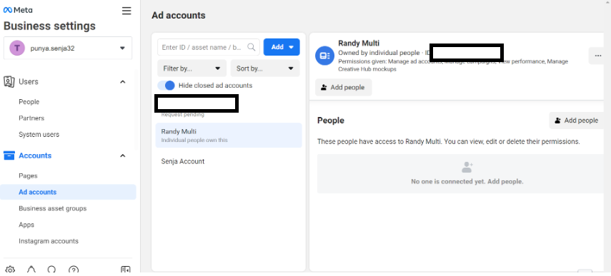Screen dimensions: 611x276
Task: Open Instagram accounts in the sidebar
Action: tap(49, 241)
